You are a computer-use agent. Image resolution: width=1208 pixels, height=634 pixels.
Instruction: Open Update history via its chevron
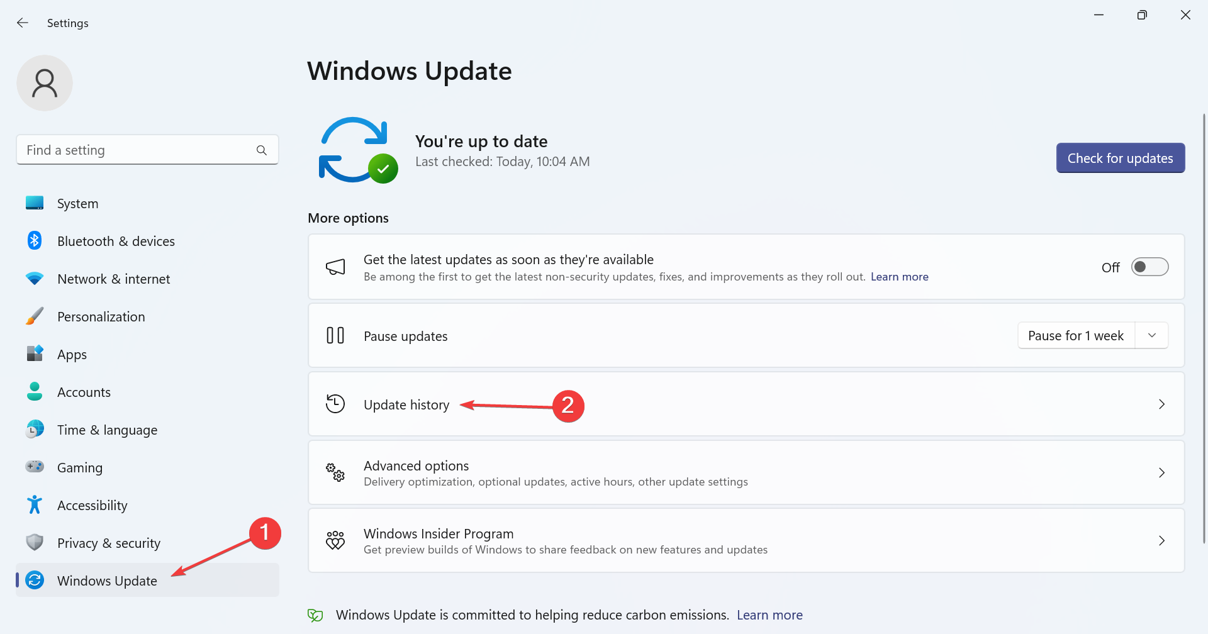point(1161,404)
